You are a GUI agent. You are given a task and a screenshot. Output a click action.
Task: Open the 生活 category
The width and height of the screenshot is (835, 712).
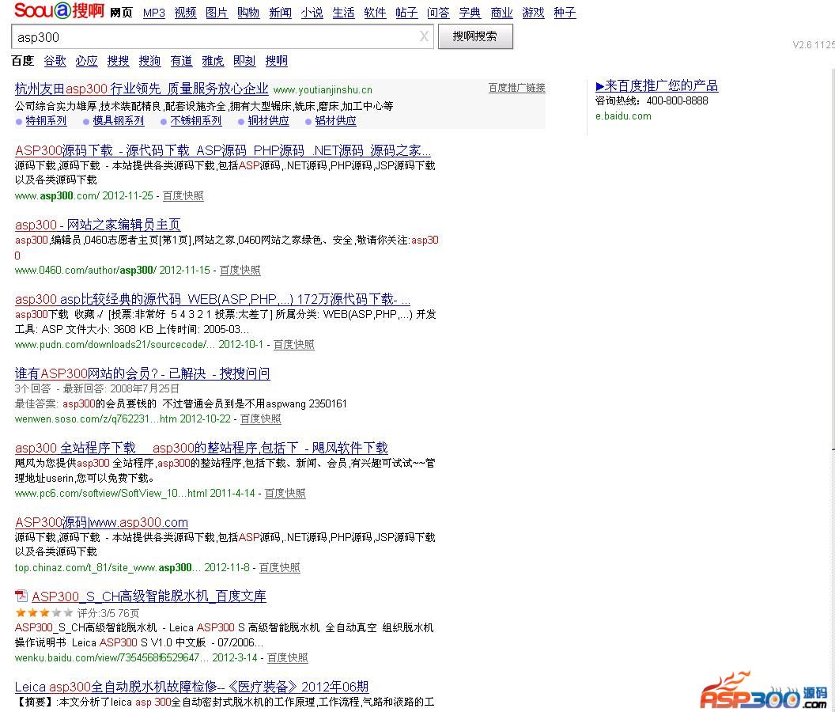coord(343,13)
